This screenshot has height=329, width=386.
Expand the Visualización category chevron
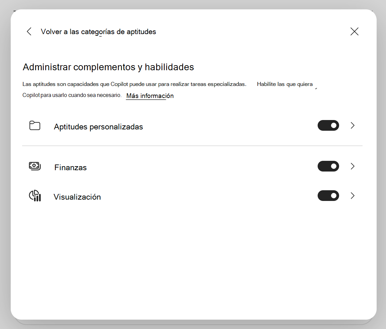tap(352, 196)
